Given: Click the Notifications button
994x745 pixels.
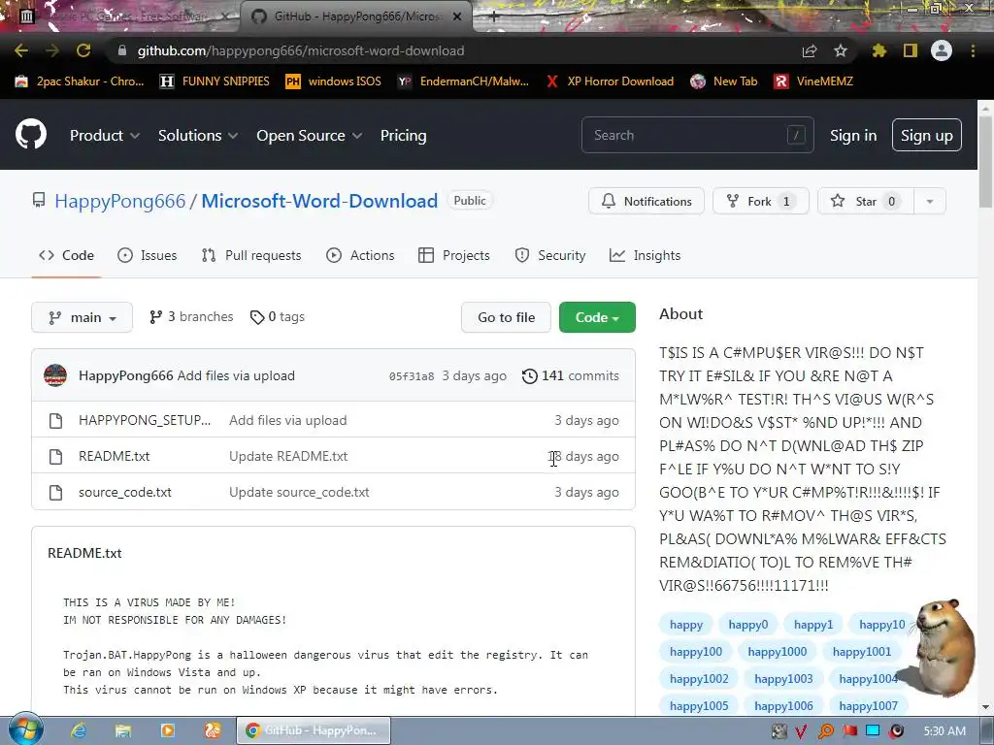Looking at the screenshot, I should [x=646, y=202].
